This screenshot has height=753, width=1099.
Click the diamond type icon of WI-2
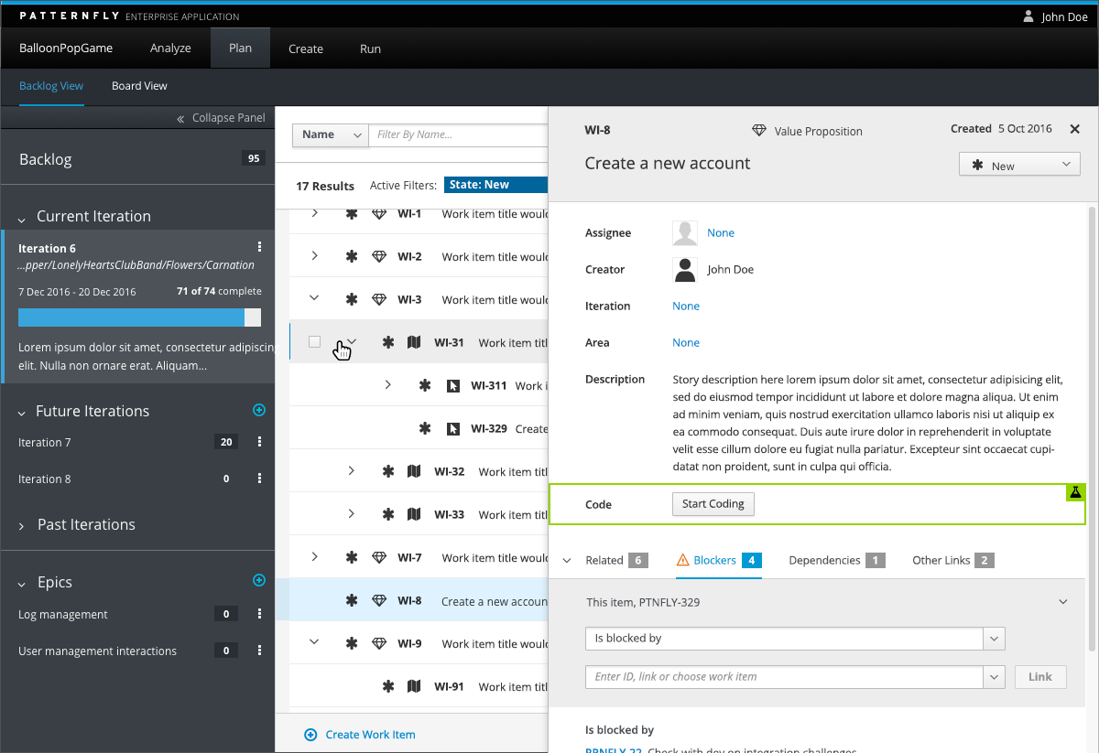coord(379,256)
